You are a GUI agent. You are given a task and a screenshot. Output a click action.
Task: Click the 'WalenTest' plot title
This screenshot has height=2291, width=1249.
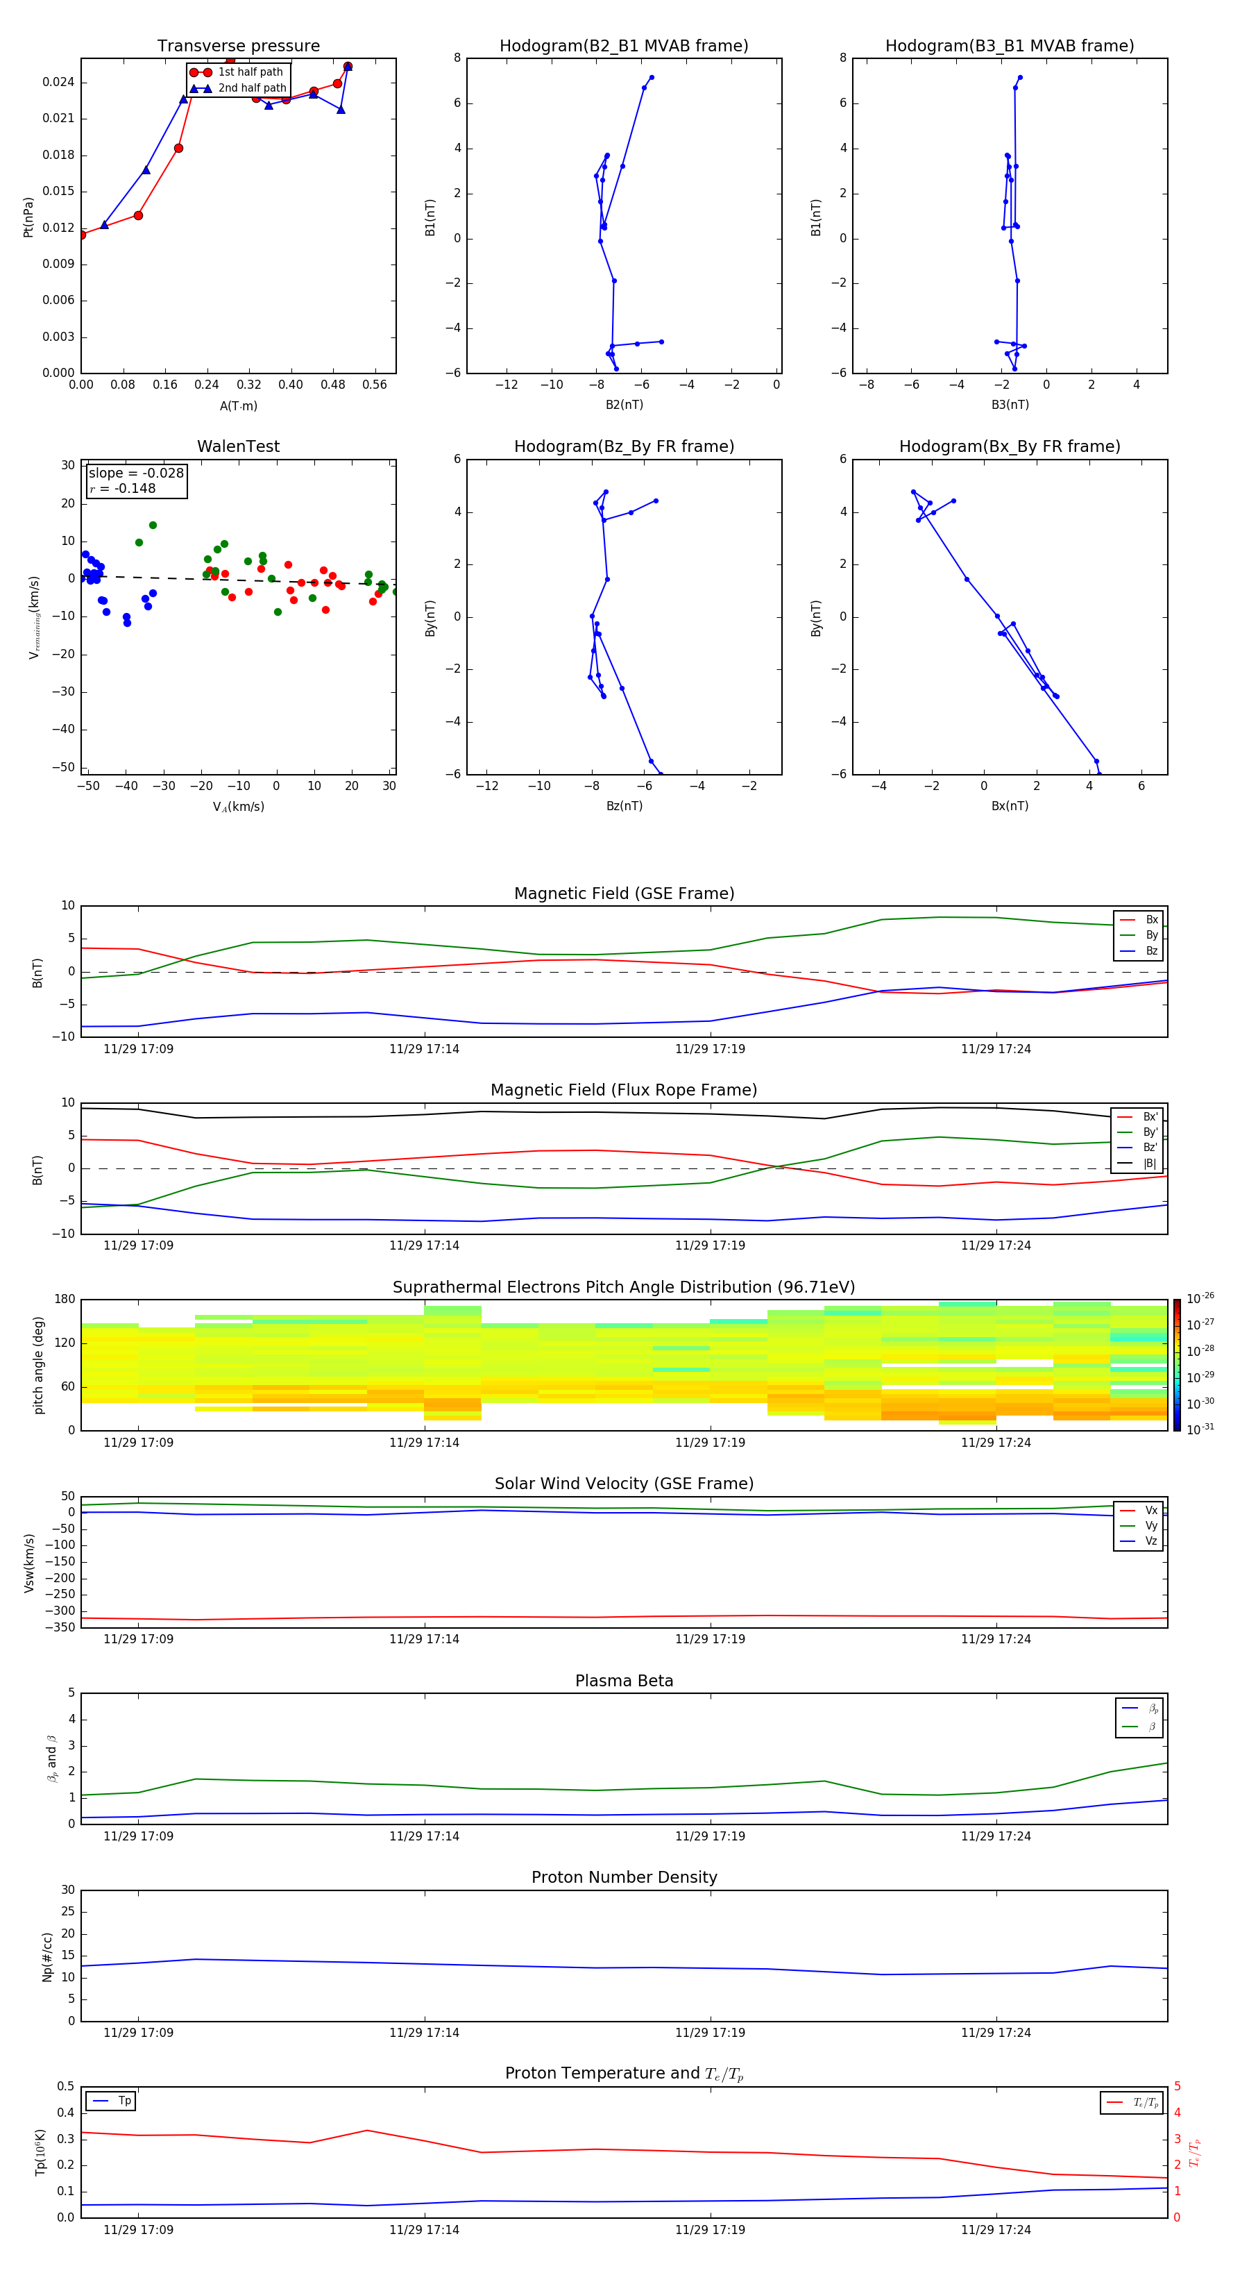238,446
